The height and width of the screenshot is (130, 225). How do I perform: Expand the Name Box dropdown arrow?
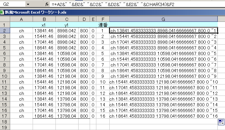pos(28,4)
